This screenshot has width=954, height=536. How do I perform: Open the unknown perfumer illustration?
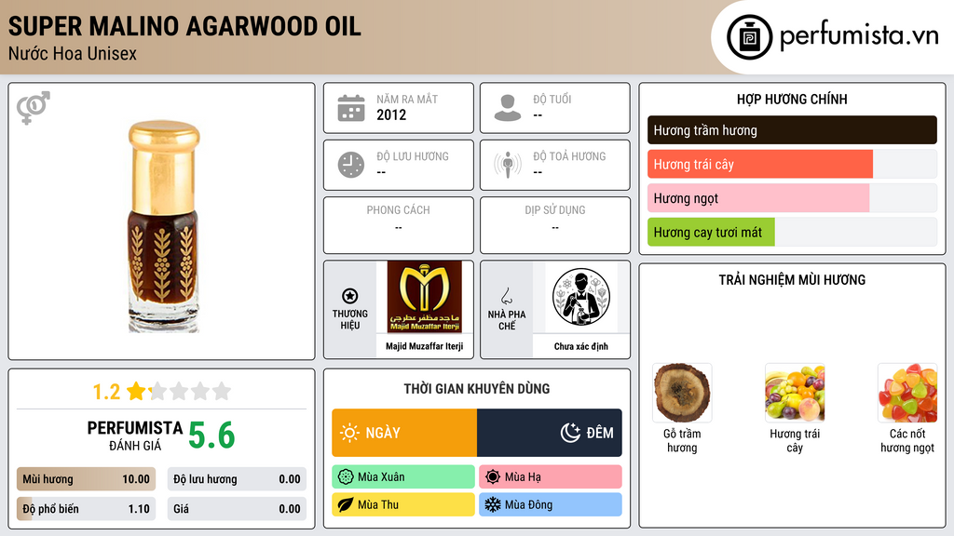(x=581, y=297)
